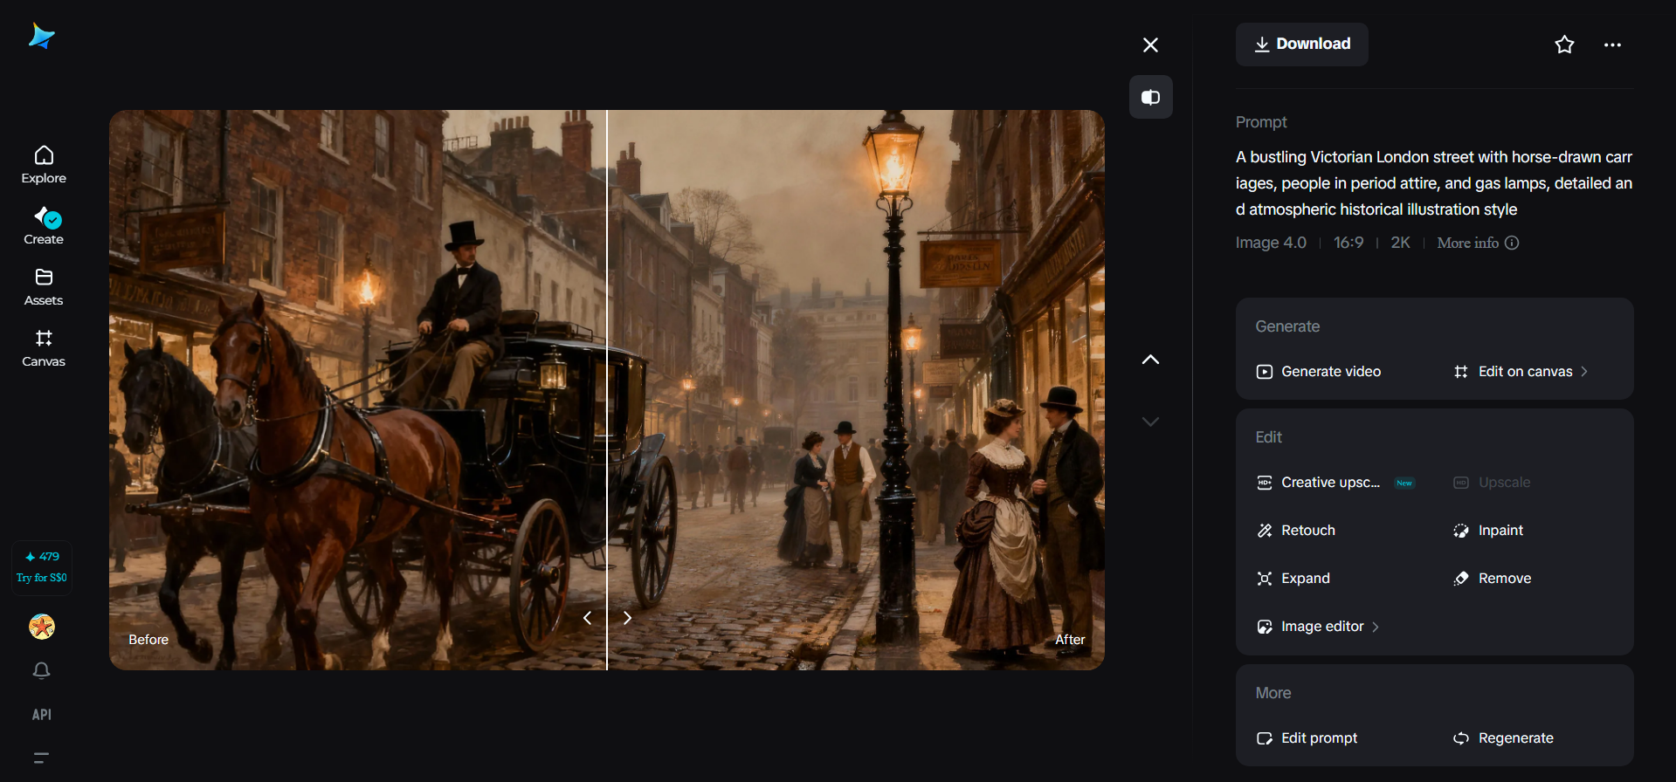Open the user profile avatar
This screenshot has width=1676, height=782.
tap(42, 626)
